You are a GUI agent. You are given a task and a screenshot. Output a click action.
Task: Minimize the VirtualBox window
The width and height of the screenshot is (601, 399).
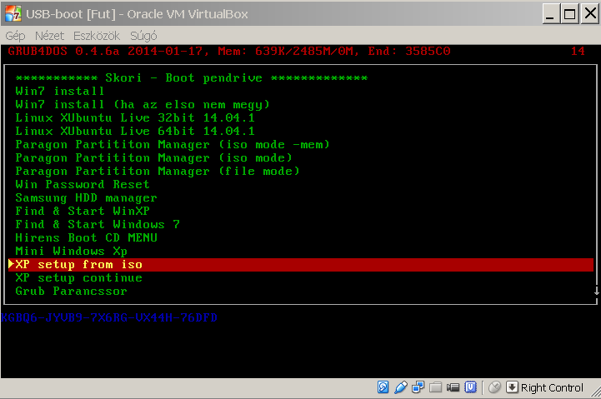pos(550,14)
